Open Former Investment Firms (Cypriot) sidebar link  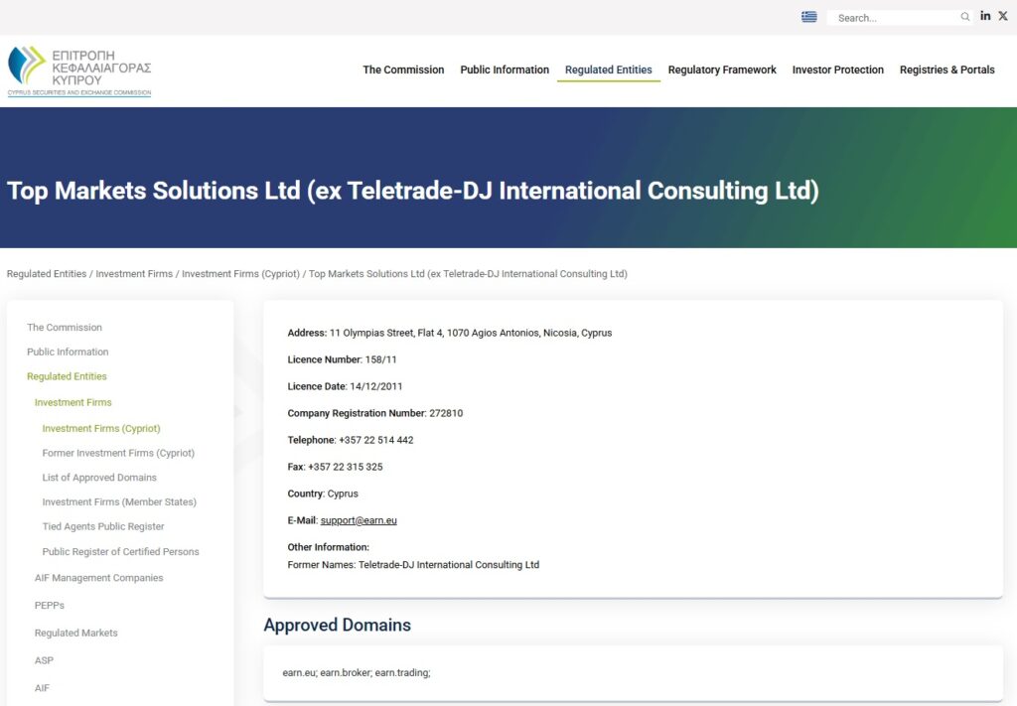point(118,453)
